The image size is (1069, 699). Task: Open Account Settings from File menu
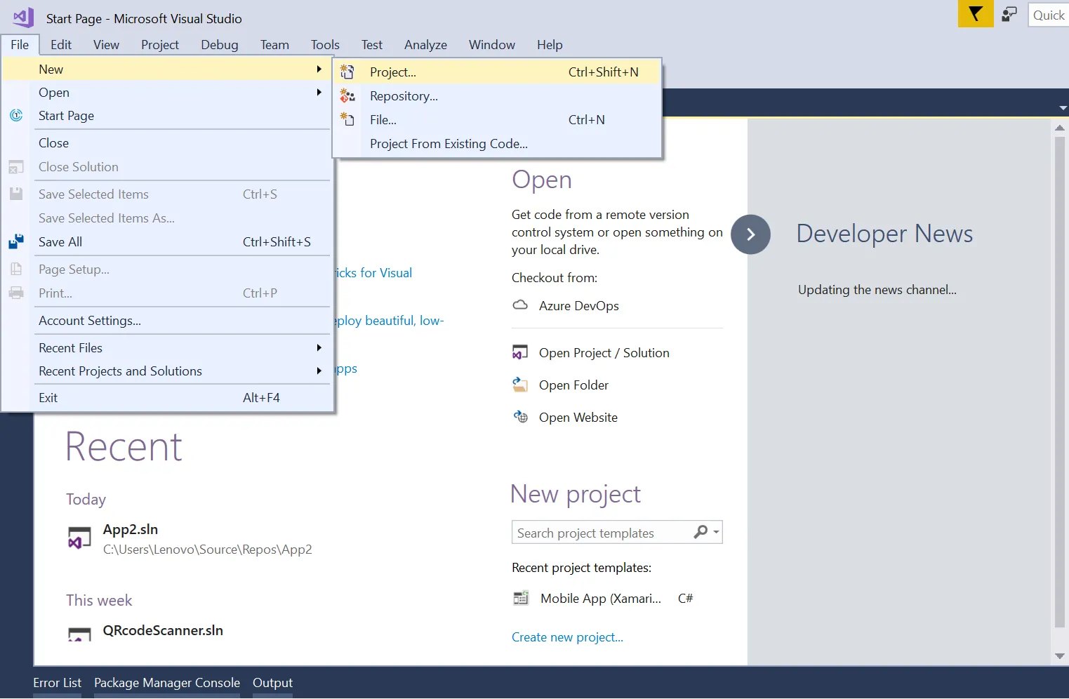tap(167, 320)
